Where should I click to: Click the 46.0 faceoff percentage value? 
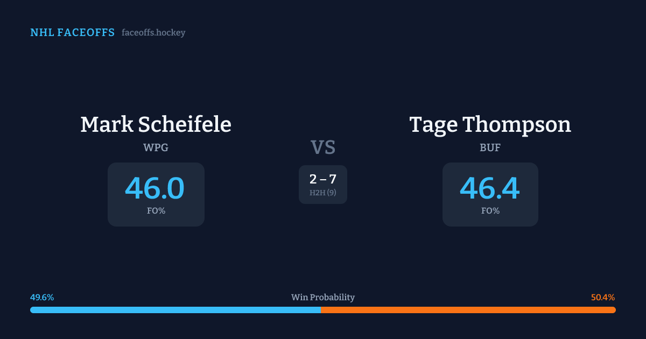155,188
